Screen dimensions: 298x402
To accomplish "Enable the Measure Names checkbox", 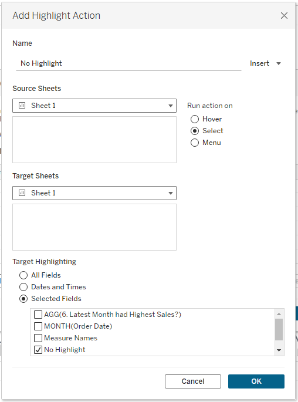I will (x=38, y=338).
